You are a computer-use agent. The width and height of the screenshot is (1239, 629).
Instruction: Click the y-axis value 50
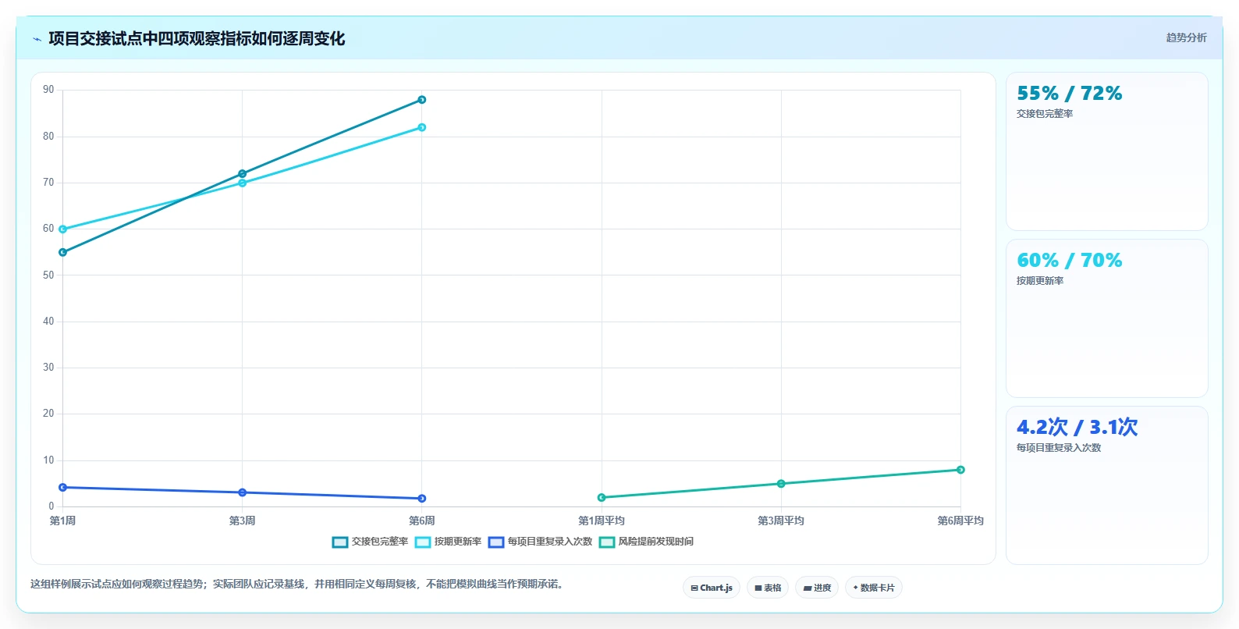tap(48, 275)
